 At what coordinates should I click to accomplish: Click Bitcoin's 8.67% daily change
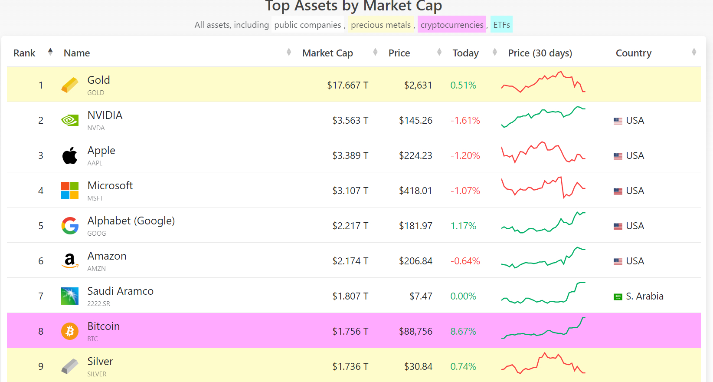(x=463, y=331)
